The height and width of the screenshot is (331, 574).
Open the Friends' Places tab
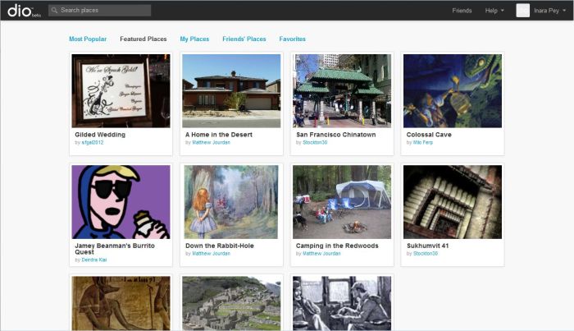(244, 39)
